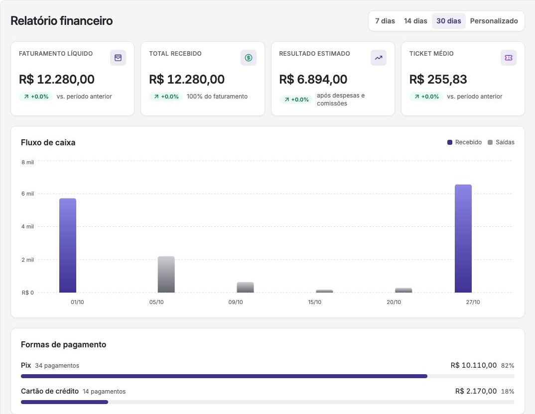Click the +0.0% badge on Ticket Médio
The height and width of the screenshot is (414, 535).
[x=426, y=97]
